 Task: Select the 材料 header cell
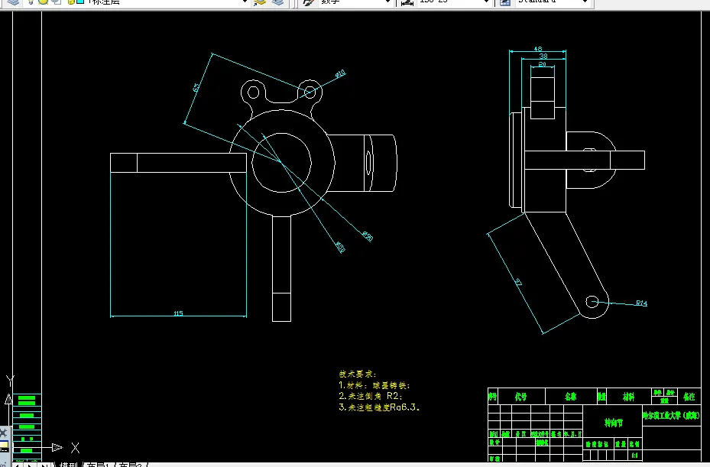coord(628,397)
